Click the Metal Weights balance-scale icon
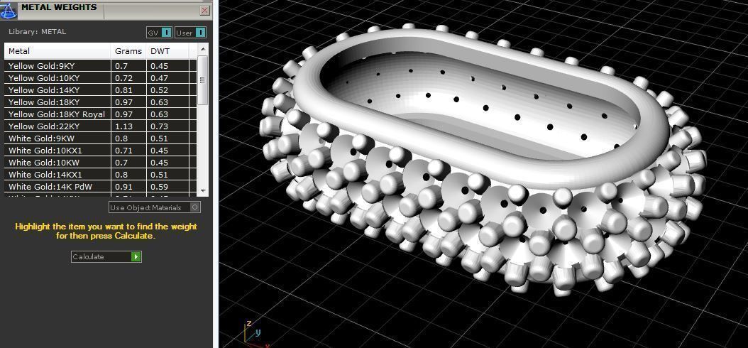This screenshot has width=748, height=348. [9, 9]
